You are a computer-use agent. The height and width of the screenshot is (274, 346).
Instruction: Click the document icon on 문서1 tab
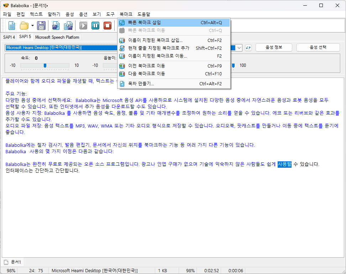click(x=6, y=262)
